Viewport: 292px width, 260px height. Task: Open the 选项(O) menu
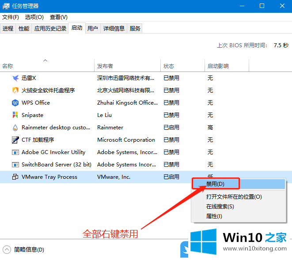[34, 17]
